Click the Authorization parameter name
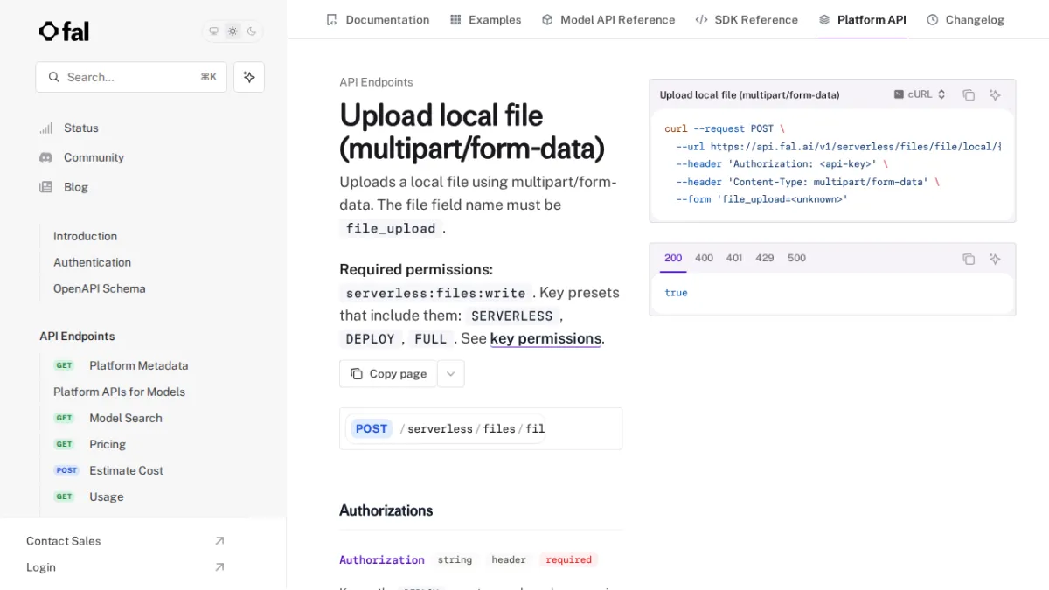The width and height of the screenshot is (1049, 590). 382,559
